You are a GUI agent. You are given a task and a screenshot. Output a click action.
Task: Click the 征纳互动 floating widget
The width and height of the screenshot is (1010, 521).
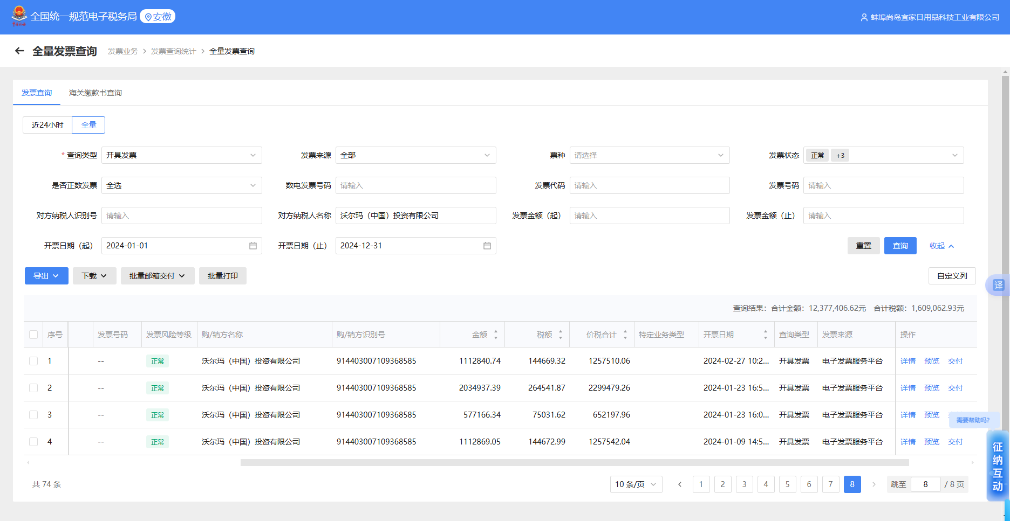(x=997, y=466)
